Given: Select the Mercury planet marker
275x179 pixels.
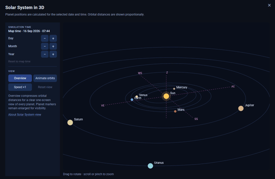Looking at the screenshot, I should [x=174, y=89].
